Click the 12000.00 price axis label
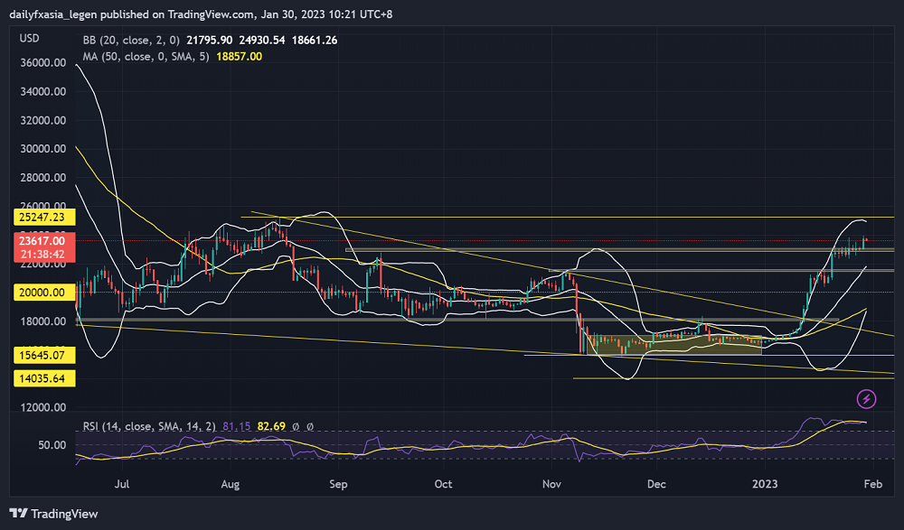Image resolution: width=904 pixels, height=530 pixels. (x=42, y=407)
